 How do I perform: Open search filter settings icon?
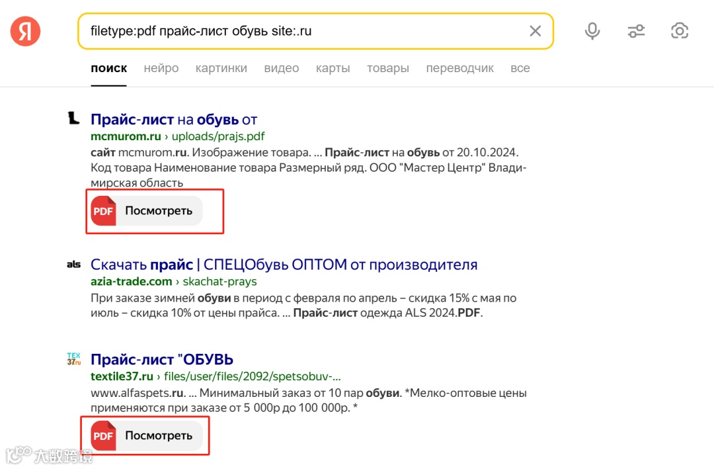point(636,31)
